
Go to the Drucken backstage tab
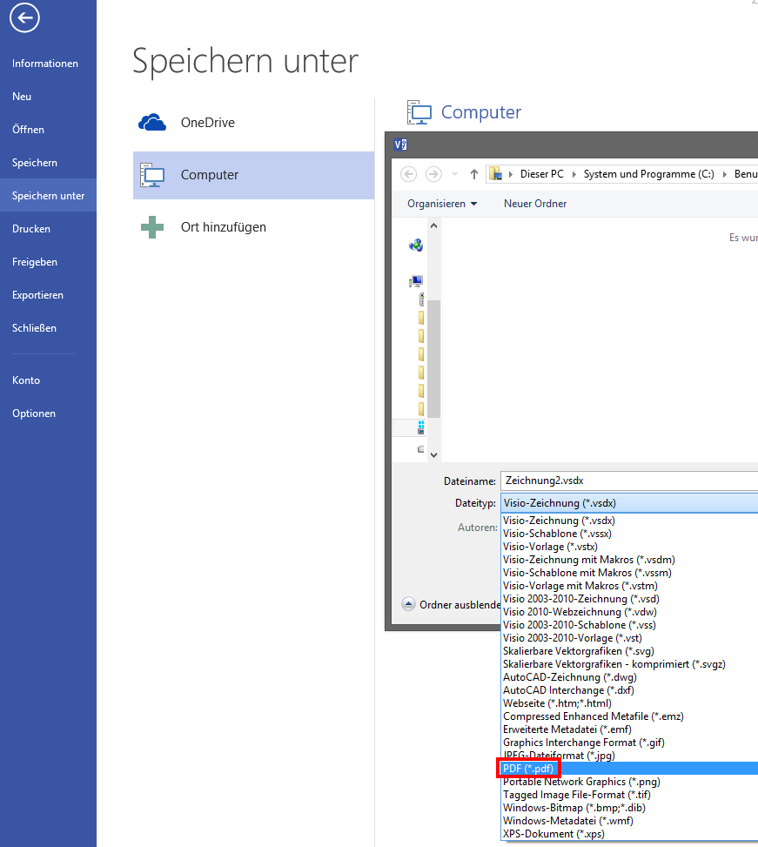[31, 229]
